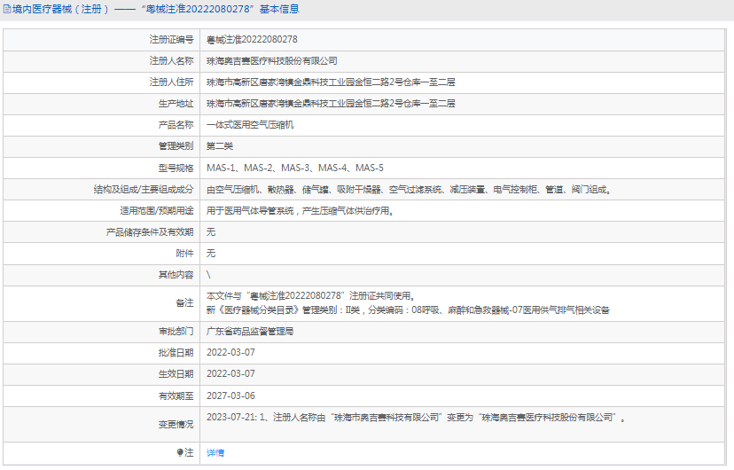Click the 生效日期 label
Screen dimensions: 734x470
176,374
